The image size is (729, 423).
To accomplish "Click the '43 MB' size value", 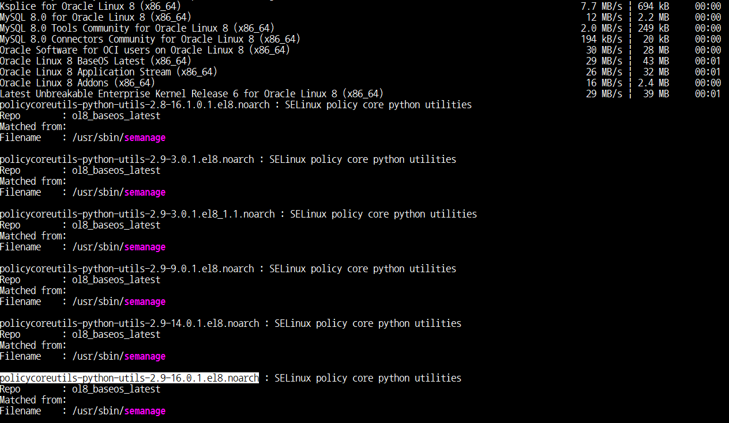I will pyautogui.click(x=656, y=61).
